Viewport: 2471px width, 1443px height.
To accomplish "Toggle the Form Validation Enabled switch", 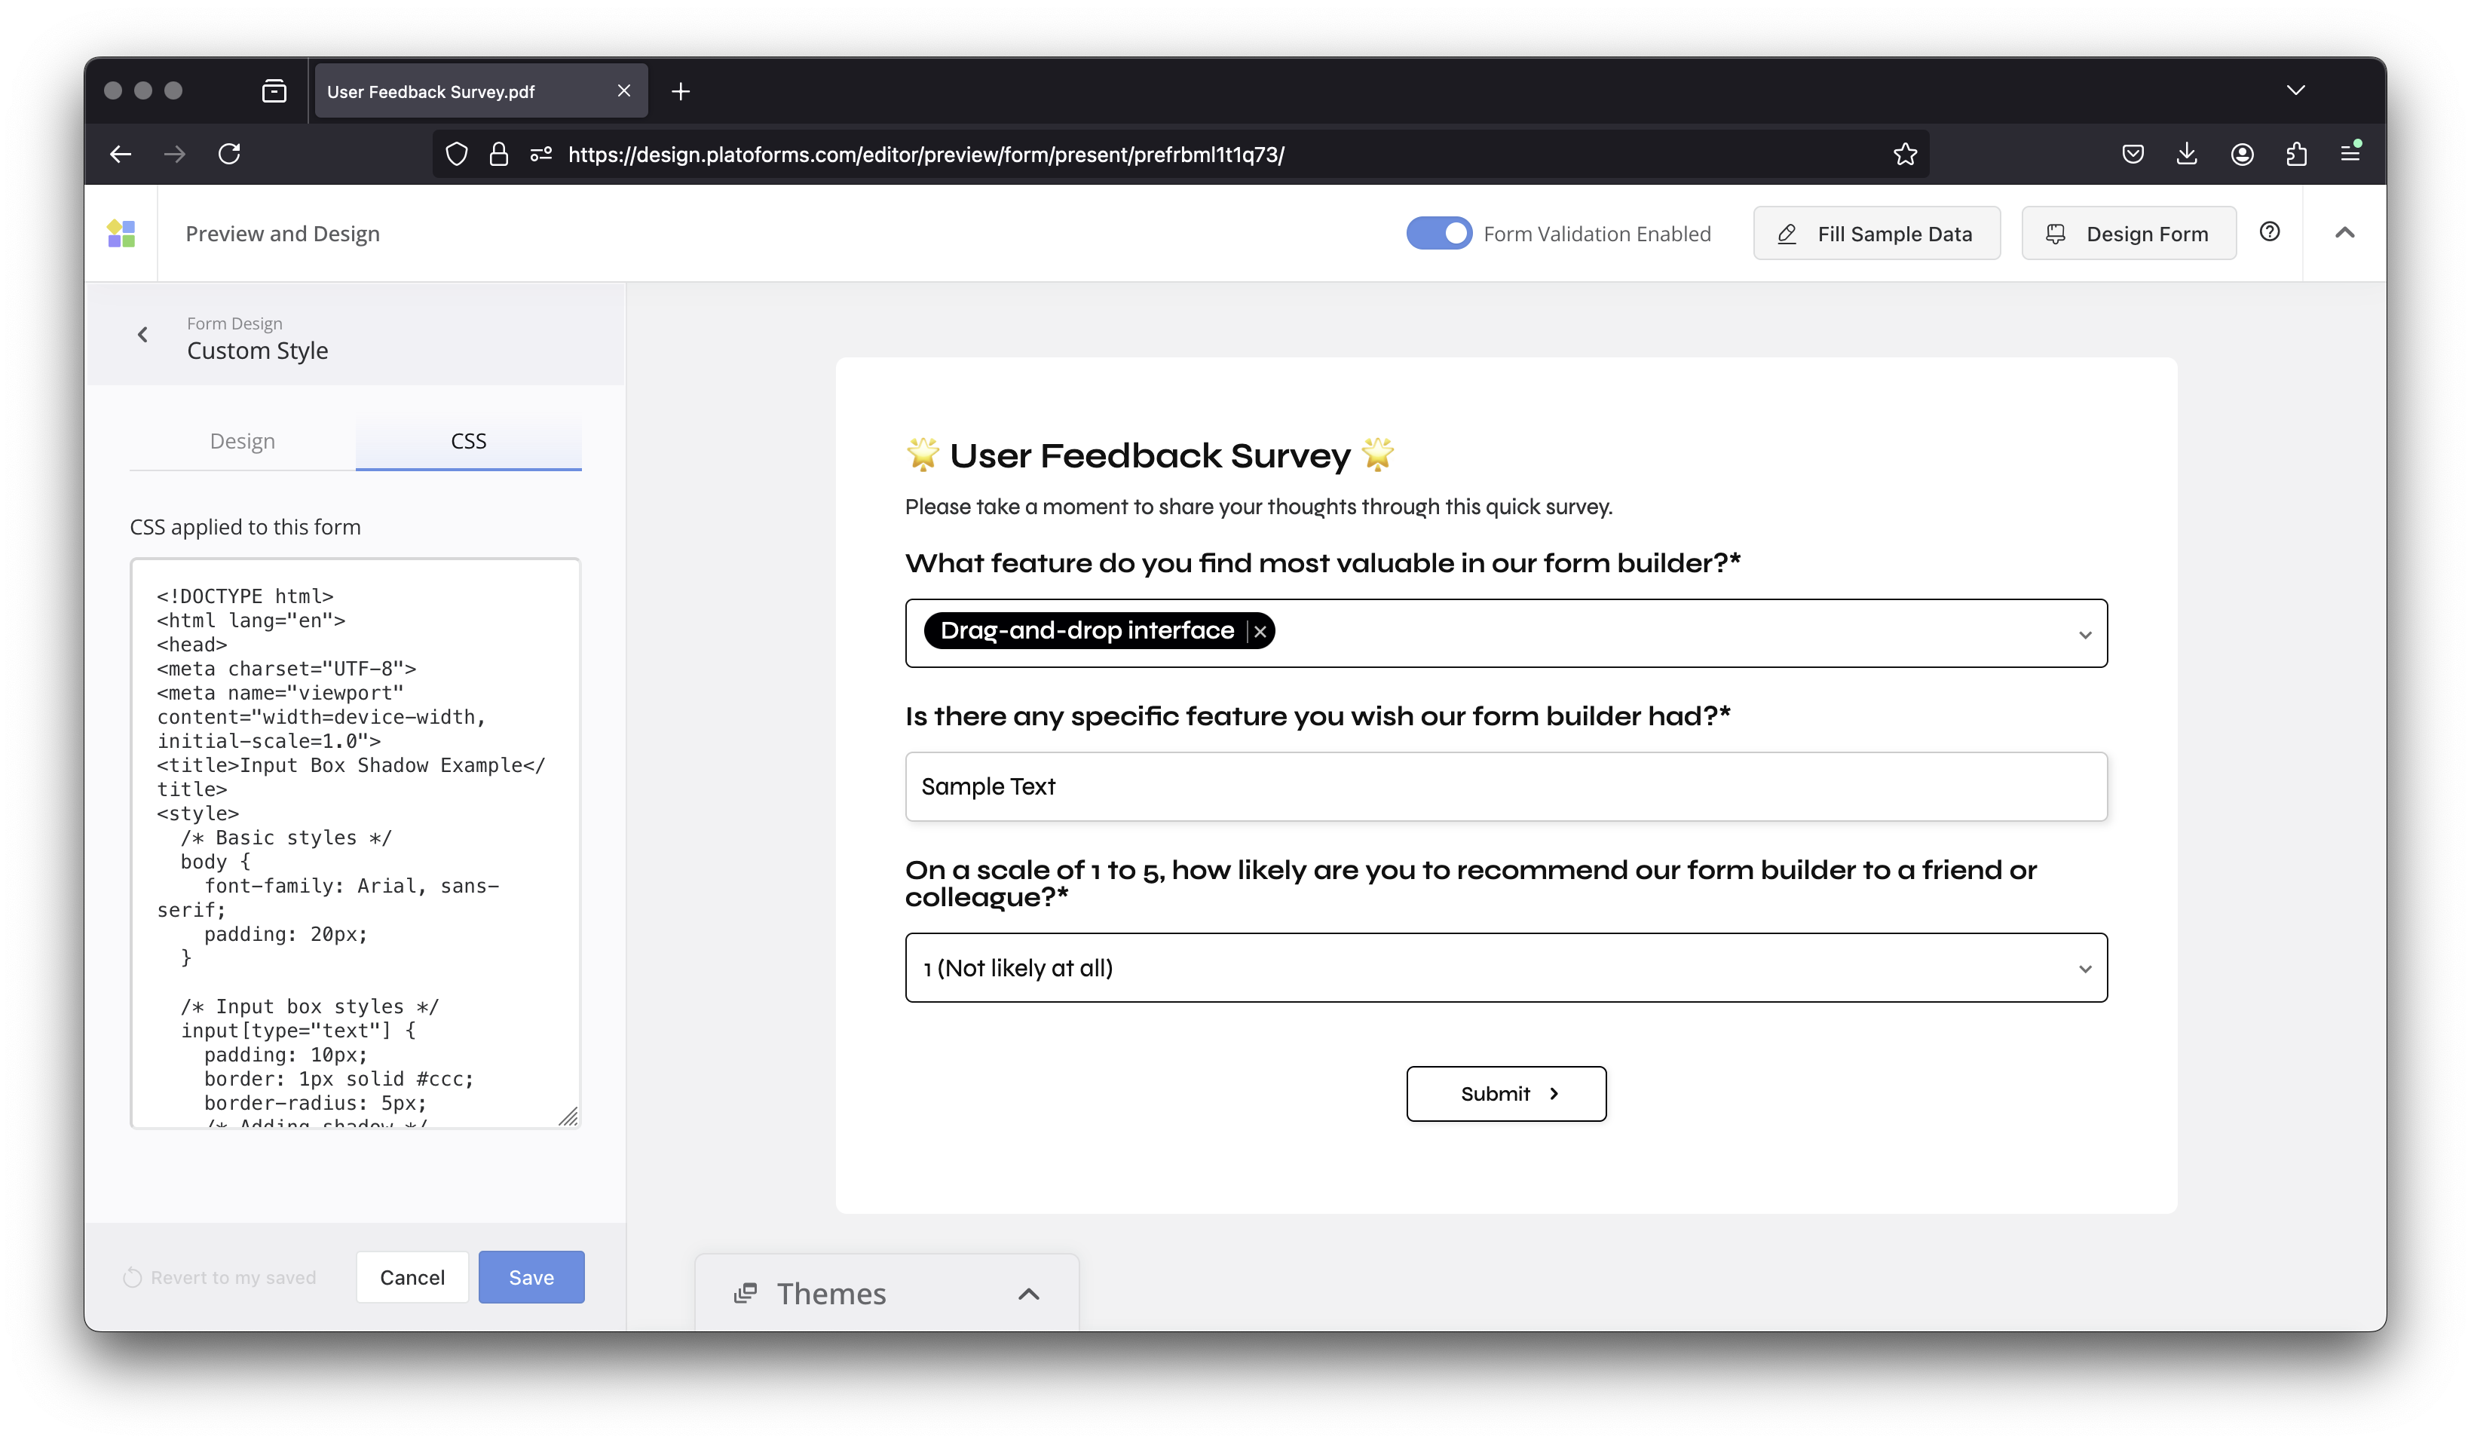I will coord(1439,232).
